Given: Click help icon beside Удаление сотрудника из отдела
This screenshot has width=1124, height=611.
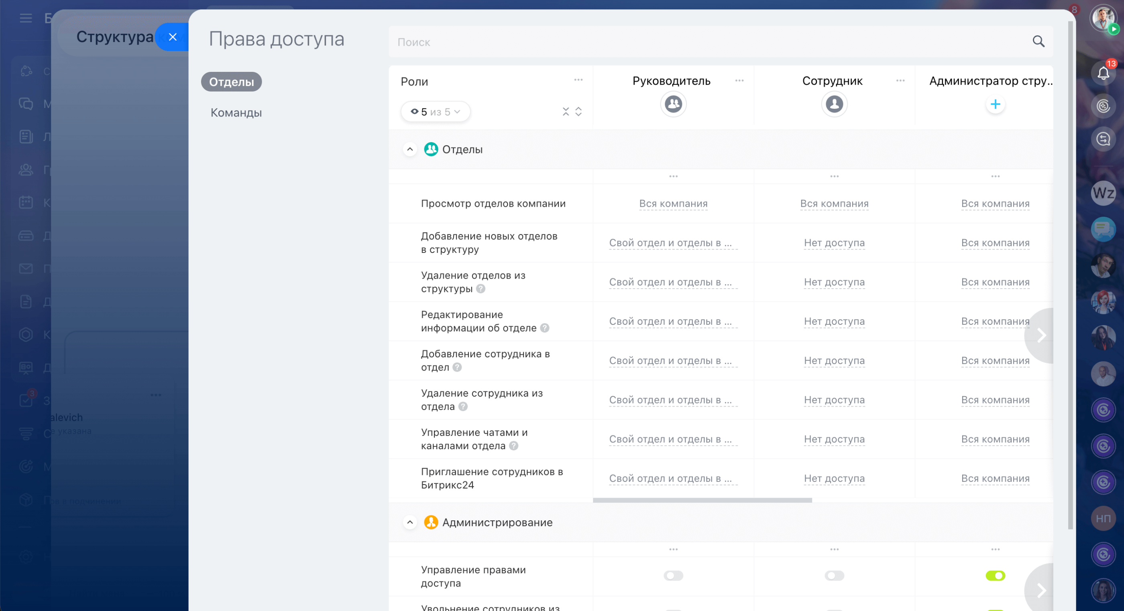Looking at the screenshot, I should click(463, 406).
